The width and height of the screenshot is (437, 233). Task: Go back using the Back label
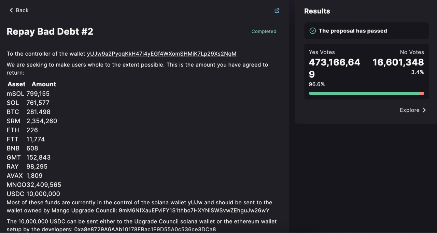pyautogui.click(x=22, y=10)
